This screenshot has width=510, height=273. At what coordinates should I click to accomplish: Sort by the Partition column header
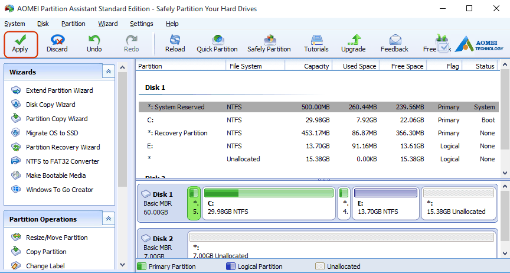(181, 66)
